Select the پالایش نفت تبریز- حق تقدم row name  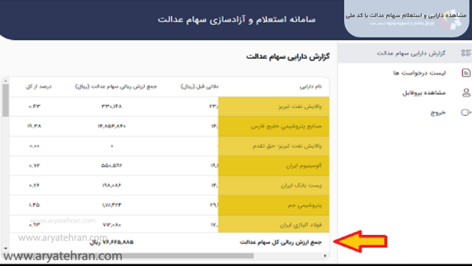coord(287,146)
